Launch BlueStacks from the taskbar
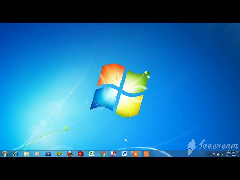Image resolution: width=240 pixels, height=180 pixels. point(59,154)
